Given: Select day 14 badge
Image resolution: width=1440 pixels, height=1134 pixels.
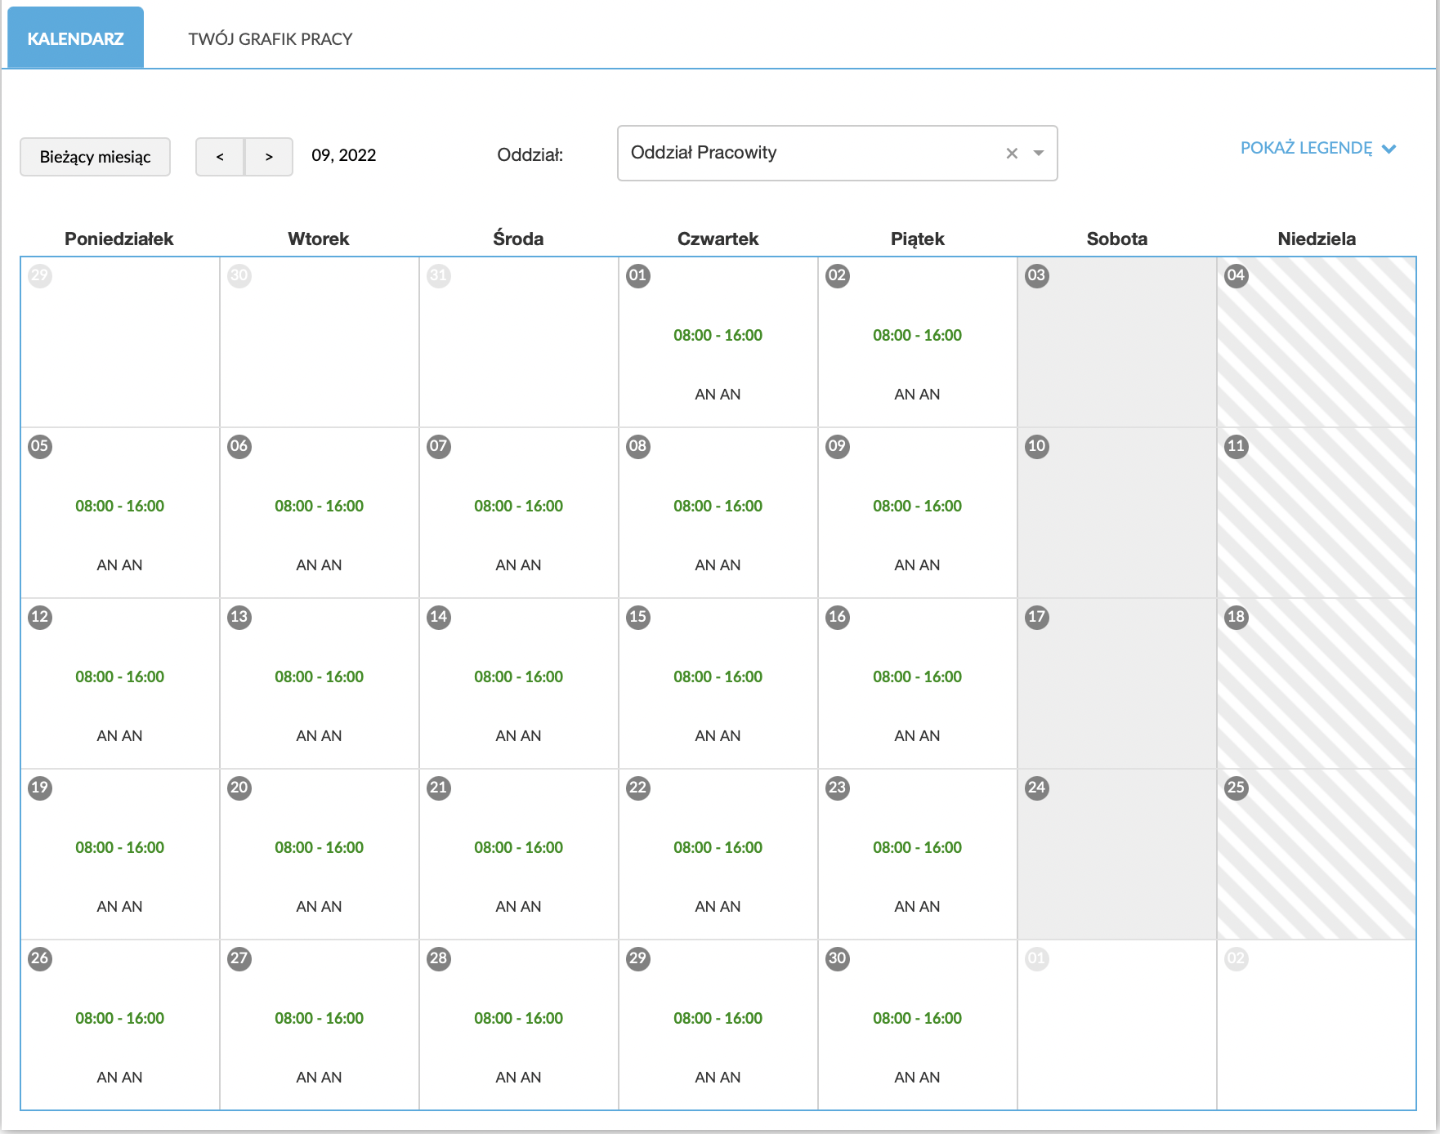Looking at the screenshot, I should (439, 617).
